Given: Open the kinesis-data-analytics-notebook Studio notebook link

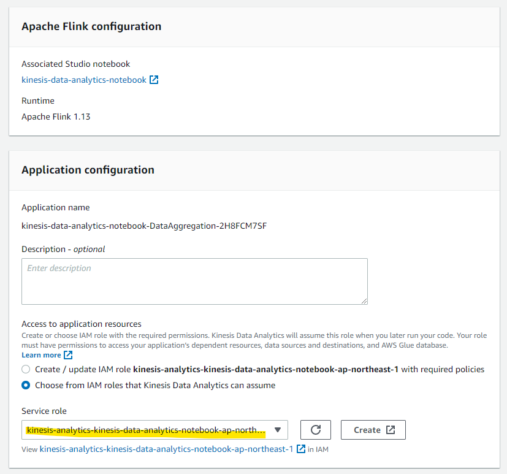Looking at the screenshot, I should 84,80.
